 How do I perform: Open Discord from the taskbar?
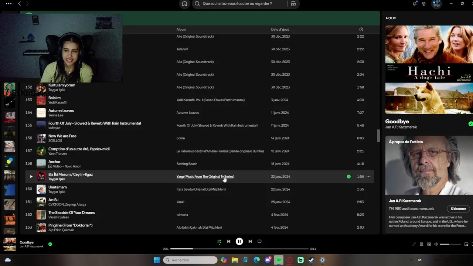[x=268, y=260]
